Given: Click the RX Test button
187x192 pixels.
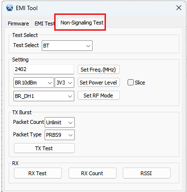Looking at the screenshot, I should (x=38, y=173).
